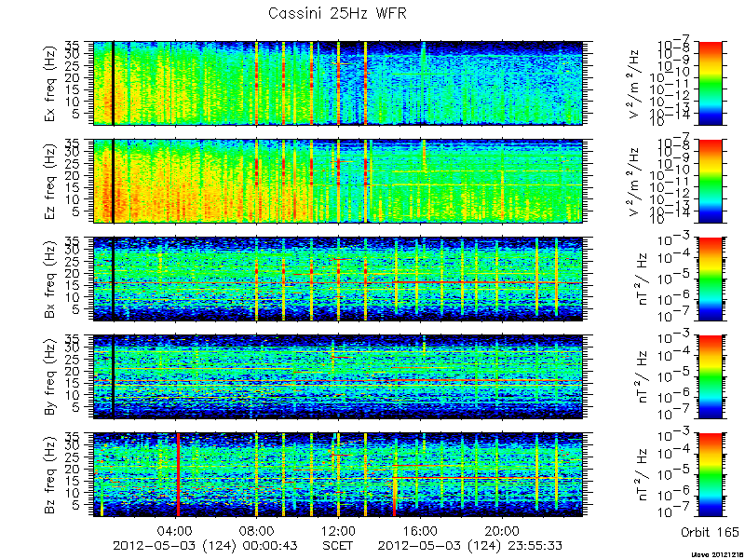Click the color bar beside the Bz panel
This screenshot has height=559, width=745.
pyautogui.click(x=710, y=475)
